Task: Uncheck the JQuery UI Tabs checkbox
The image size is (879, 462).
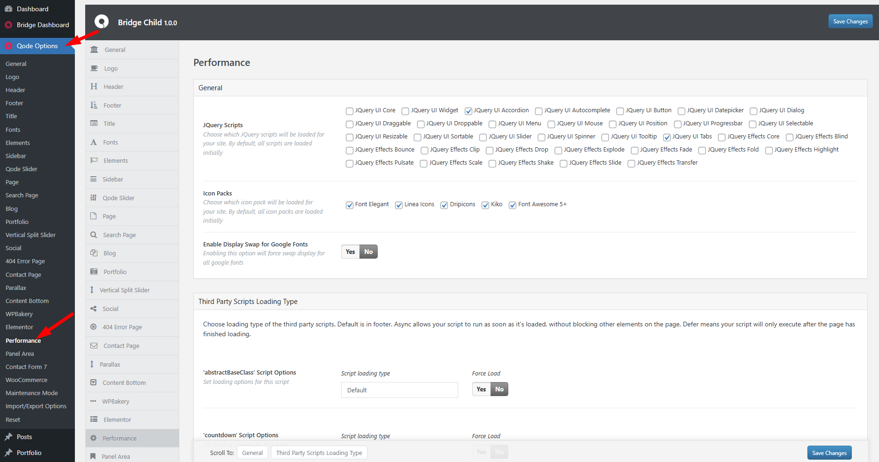Action: (667, 137)
